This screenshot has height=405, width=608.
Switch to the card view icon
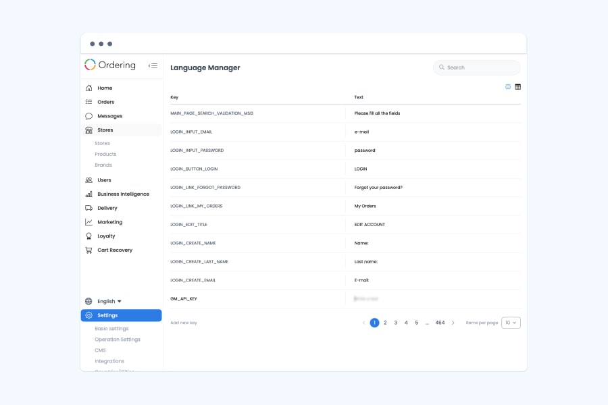tap(508, 87)
